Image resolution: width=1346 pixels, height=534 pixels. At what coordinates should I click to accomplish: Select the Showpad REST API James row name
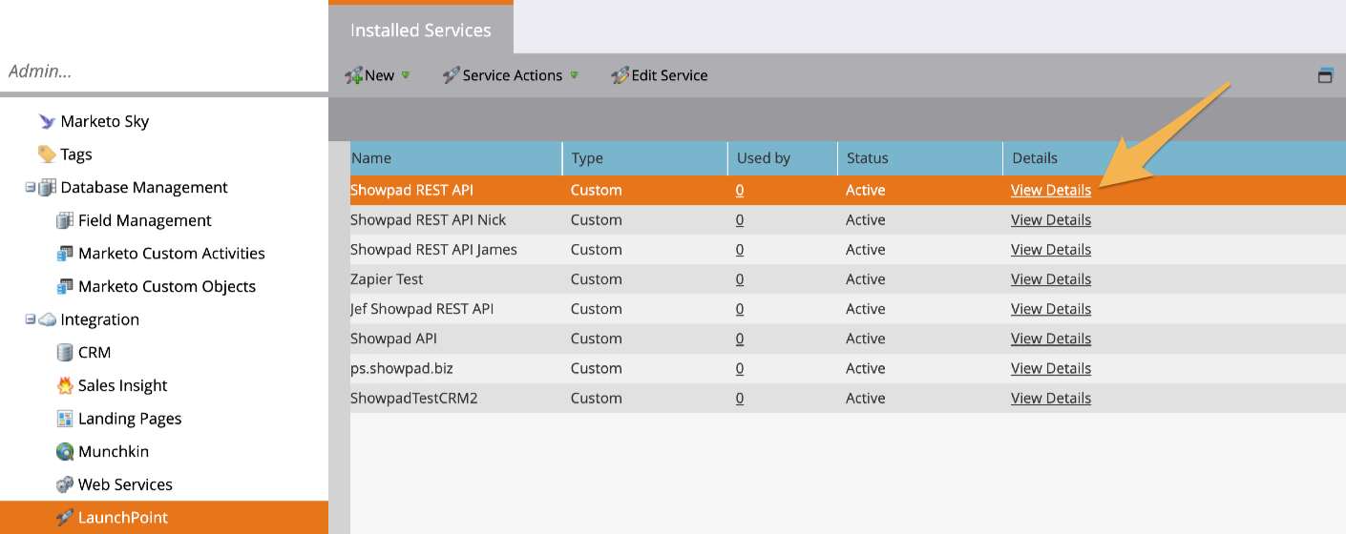click(433, 249)
